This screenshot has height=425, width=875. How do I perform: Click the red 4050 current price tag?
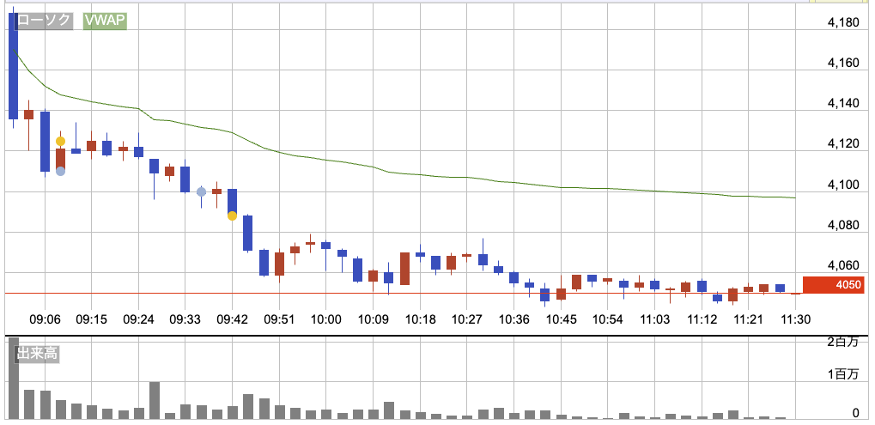click(x=832, y=285)
